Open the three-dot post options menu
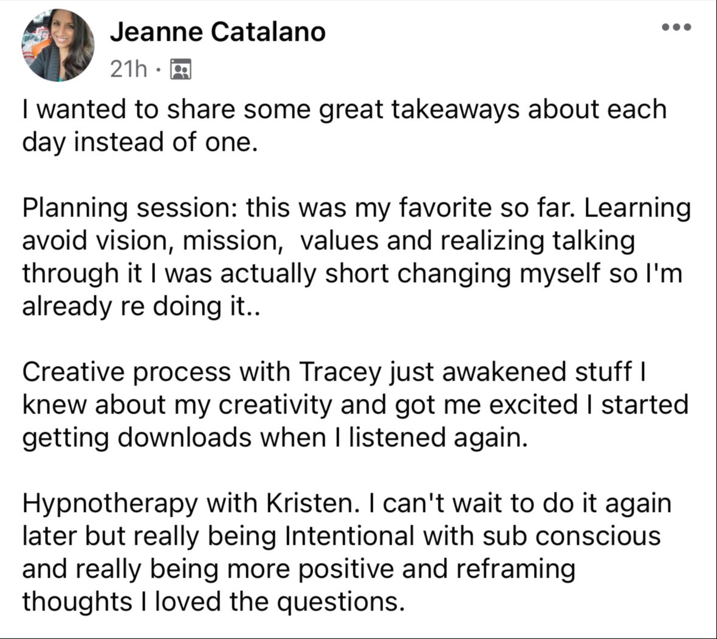 (677, 27)
